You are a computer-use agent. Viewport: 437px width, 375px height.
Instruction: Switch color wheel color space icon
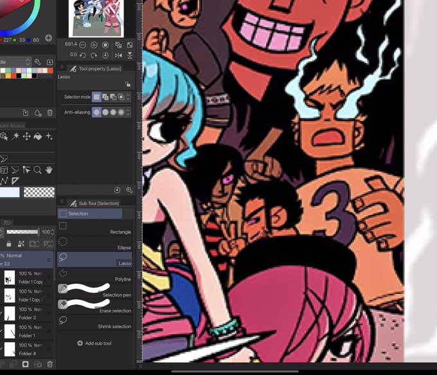pos(48,38)
